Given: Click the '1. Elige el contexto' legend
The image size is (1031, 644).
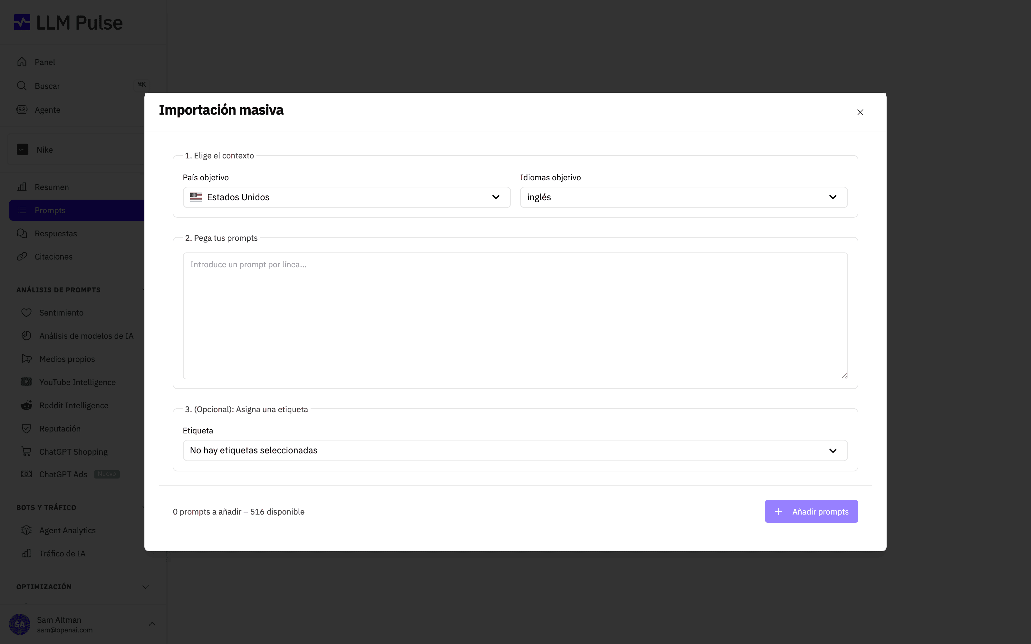Looking at the screenshot, I should (219, 156).
